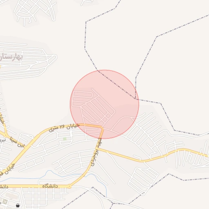The width and height of the screenshot is (209, 209).
Task: Click the yellow main road at the far right edge
Action: tap(206, 155)
